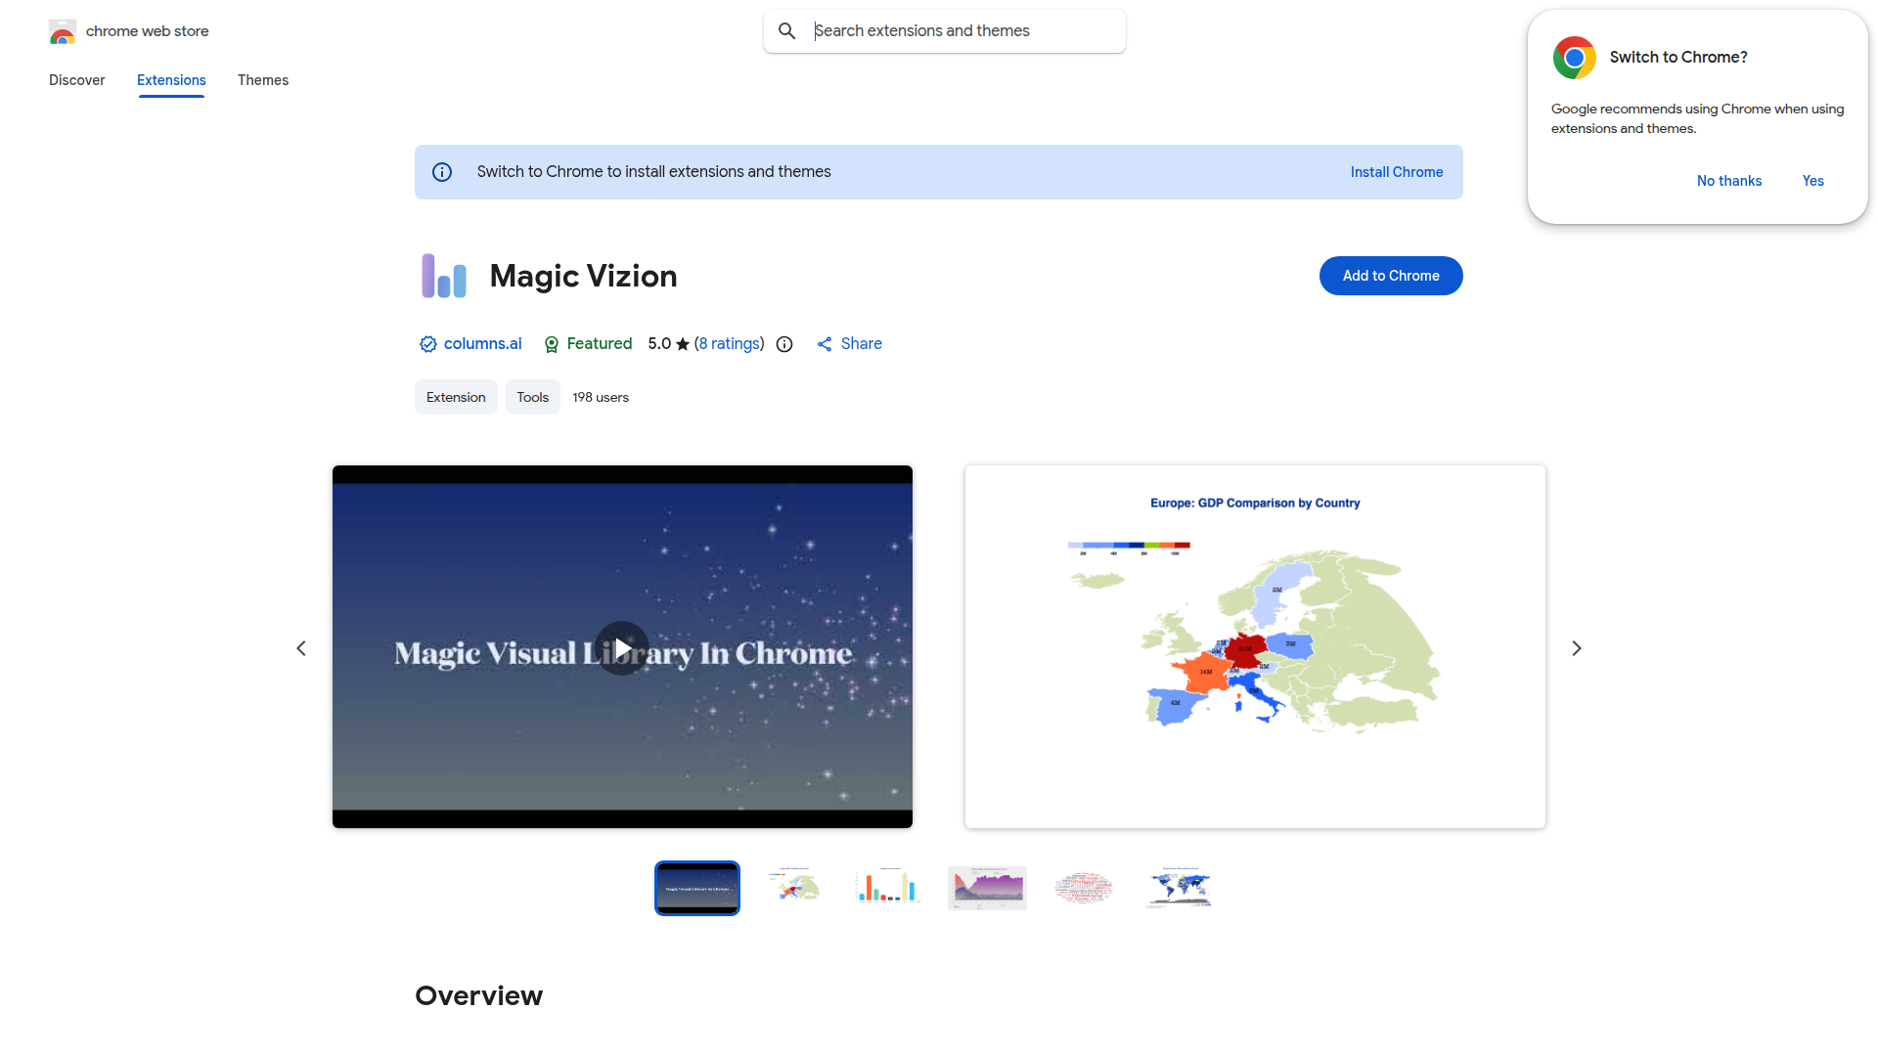This screenshot has height=1056, width=1878.
Task: Switch to the Themes tab
Action: pyautogui.click(x=262, y=80)
